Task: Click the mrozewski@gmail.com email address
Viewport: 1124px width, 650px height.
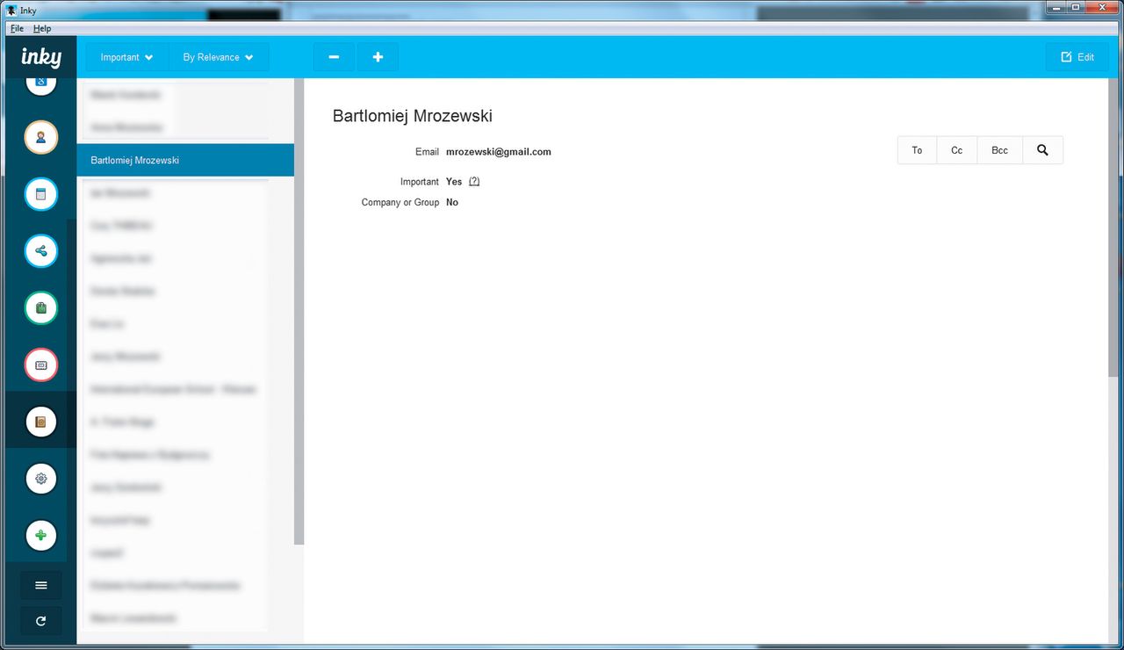Action: click(499, 152)
